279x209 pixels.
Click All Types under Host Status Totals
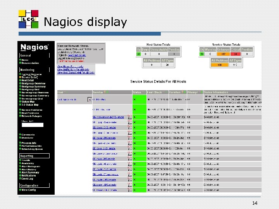(167, 60)
